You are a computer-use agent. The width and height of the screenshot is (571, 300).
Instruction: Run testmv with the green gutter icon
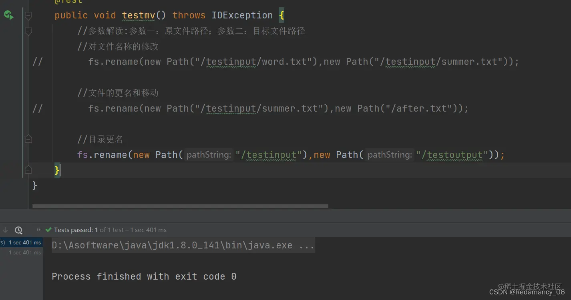point(8,15)
